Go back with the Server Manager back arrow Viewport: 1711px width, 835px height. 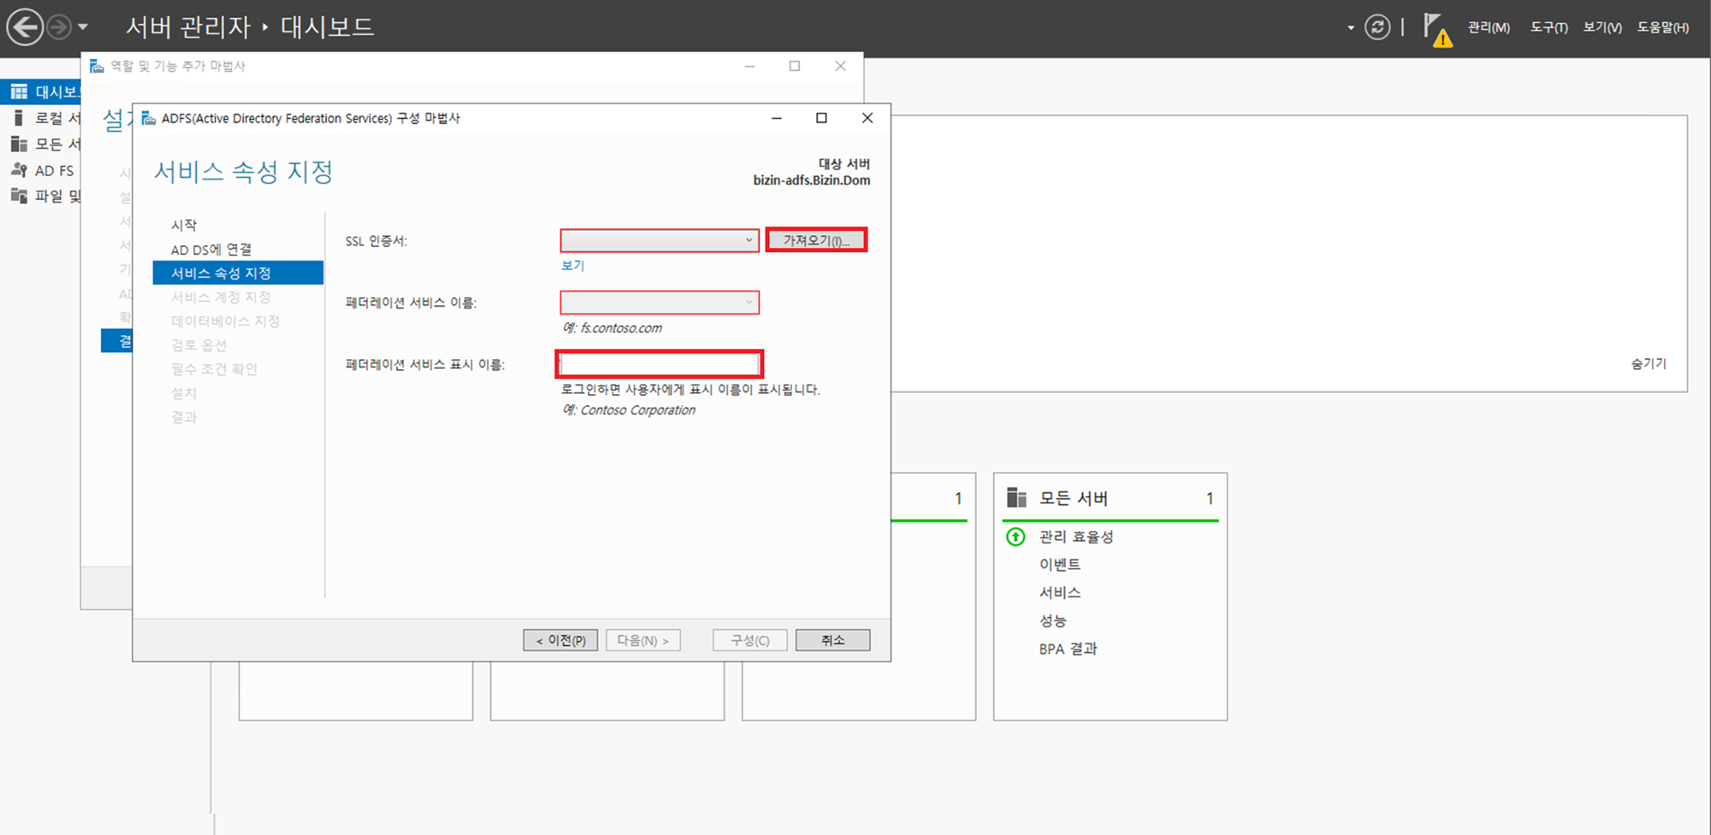pyautogui.click(x=25, y=27)
